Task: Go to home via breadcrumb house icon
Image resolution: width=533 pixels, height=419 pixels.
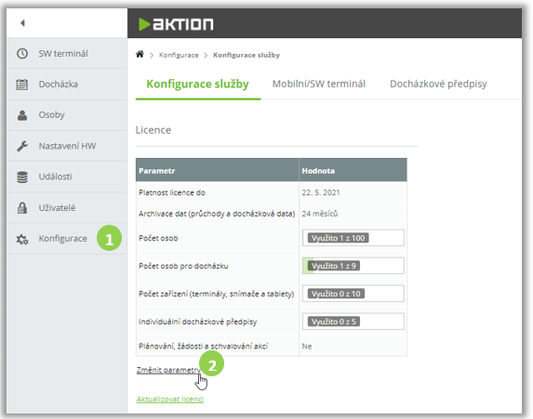Action: point(140,54)
